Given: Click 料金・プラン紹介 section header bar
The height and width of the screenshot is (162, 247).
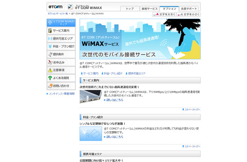Looking at the screenshot, I should (x=140, y=117).
